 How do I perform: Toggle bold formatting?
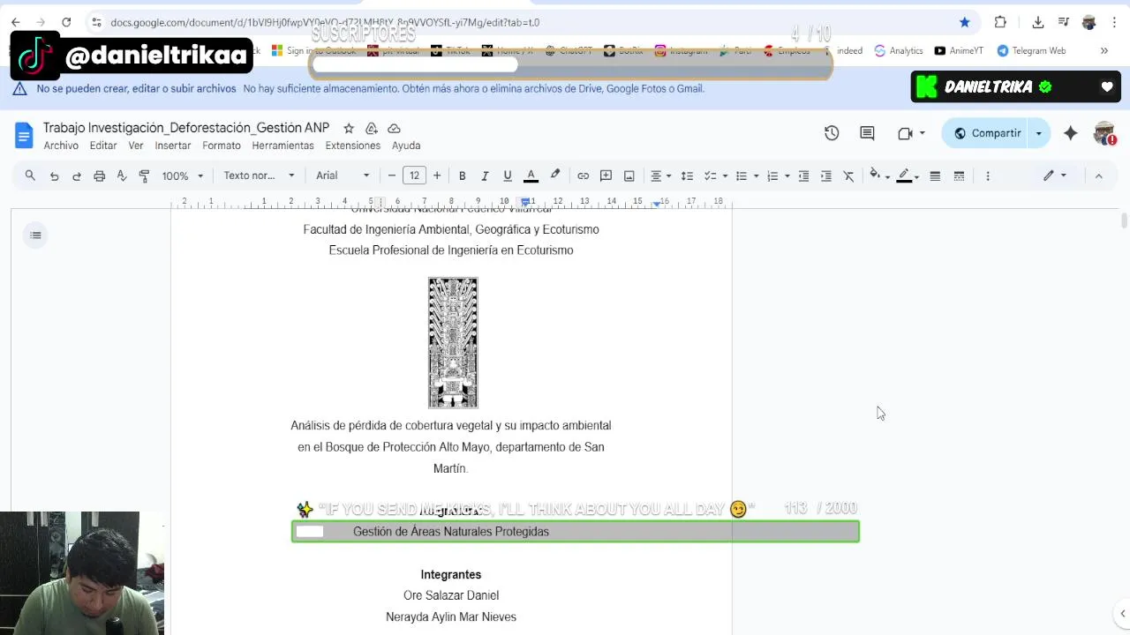click(462, 176)
